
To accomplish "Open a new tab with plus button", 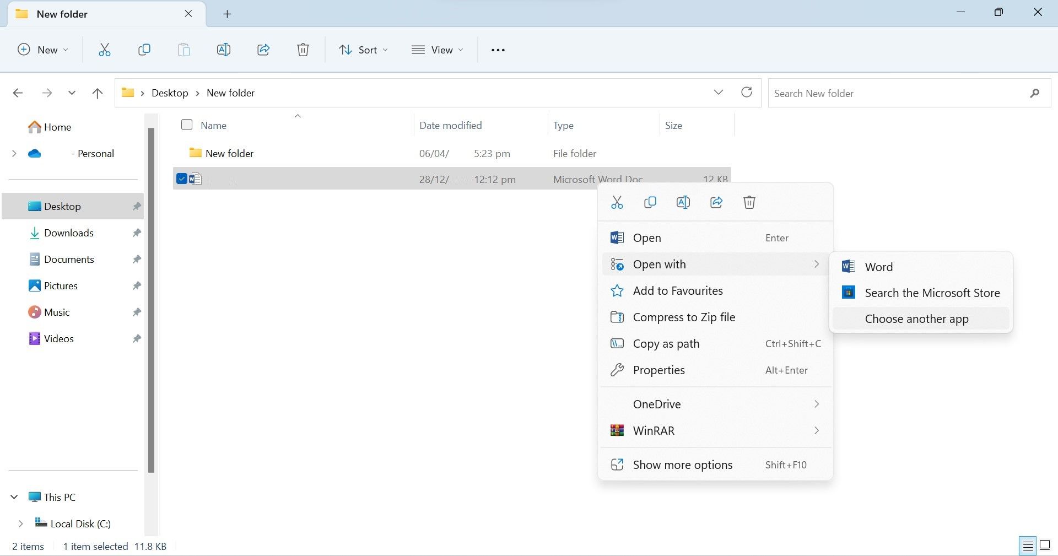I will 227,14.
